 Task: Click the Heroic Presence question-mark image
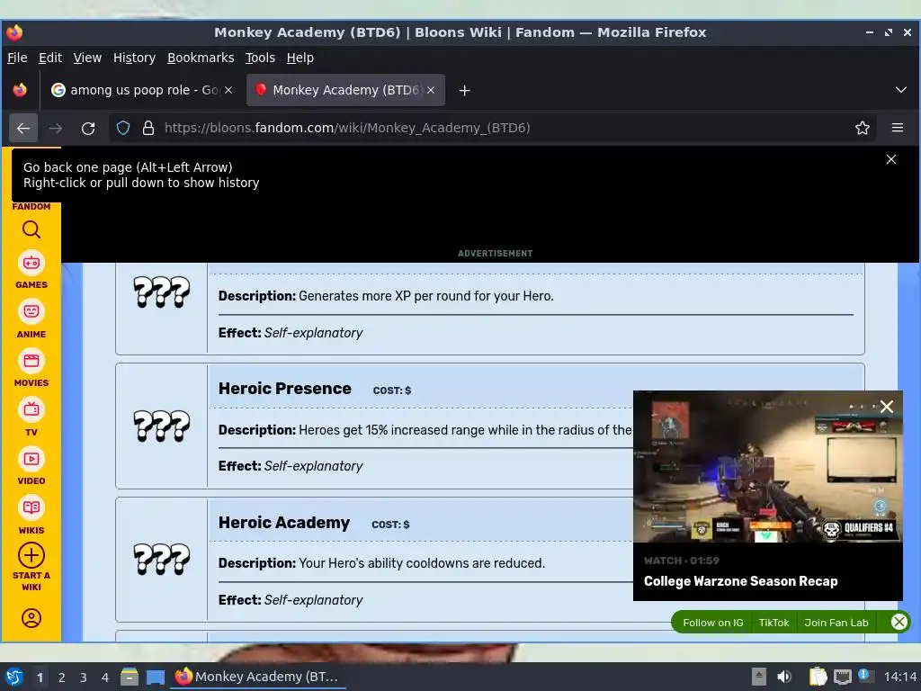pos(162,426)
